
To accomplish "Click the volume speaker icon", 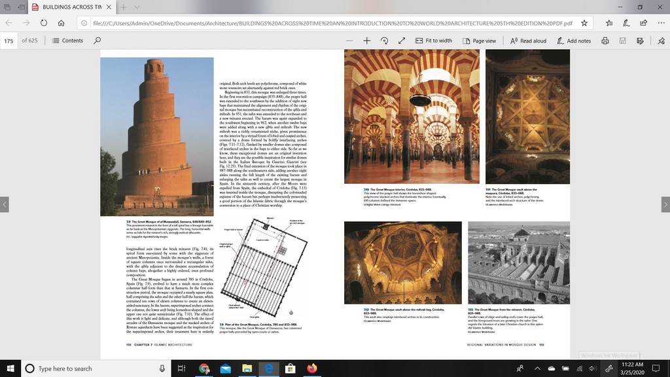I will 592,368.
